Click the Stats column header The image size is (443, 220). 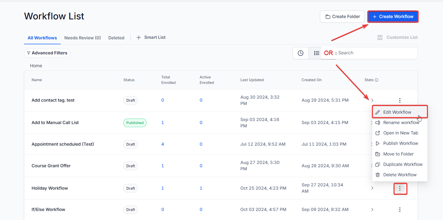click(369, 80)
